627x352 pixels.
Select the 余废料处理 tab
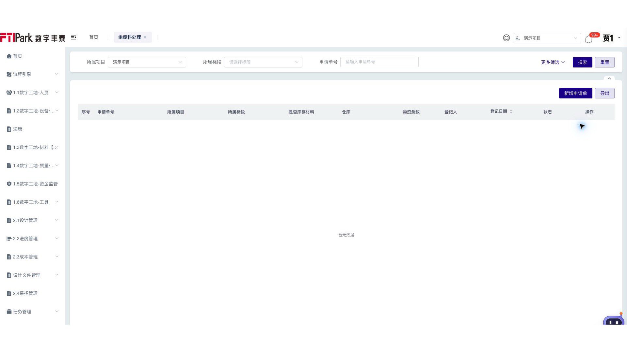coord(130,37)
